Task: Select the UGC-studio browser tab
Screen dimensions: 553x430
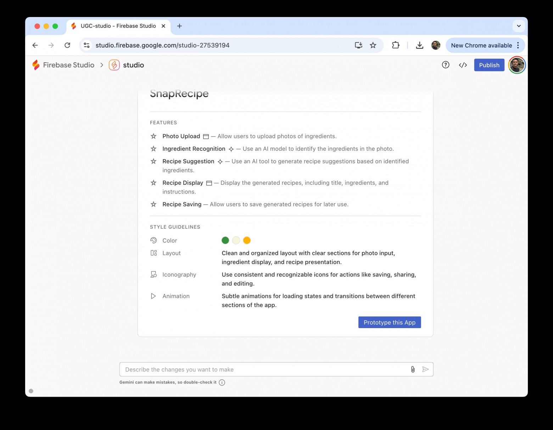Action: pos(117,26)
